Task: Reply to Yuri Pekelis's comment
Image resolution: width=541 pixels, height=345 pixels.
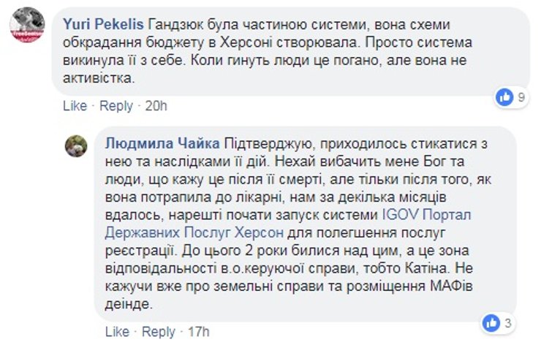Action: coord(116,106)
